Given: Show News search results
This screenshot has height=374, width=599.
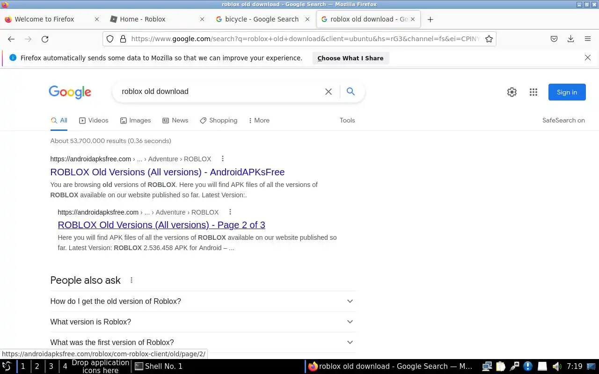Looking at the screenshot, I should [175, 121].
